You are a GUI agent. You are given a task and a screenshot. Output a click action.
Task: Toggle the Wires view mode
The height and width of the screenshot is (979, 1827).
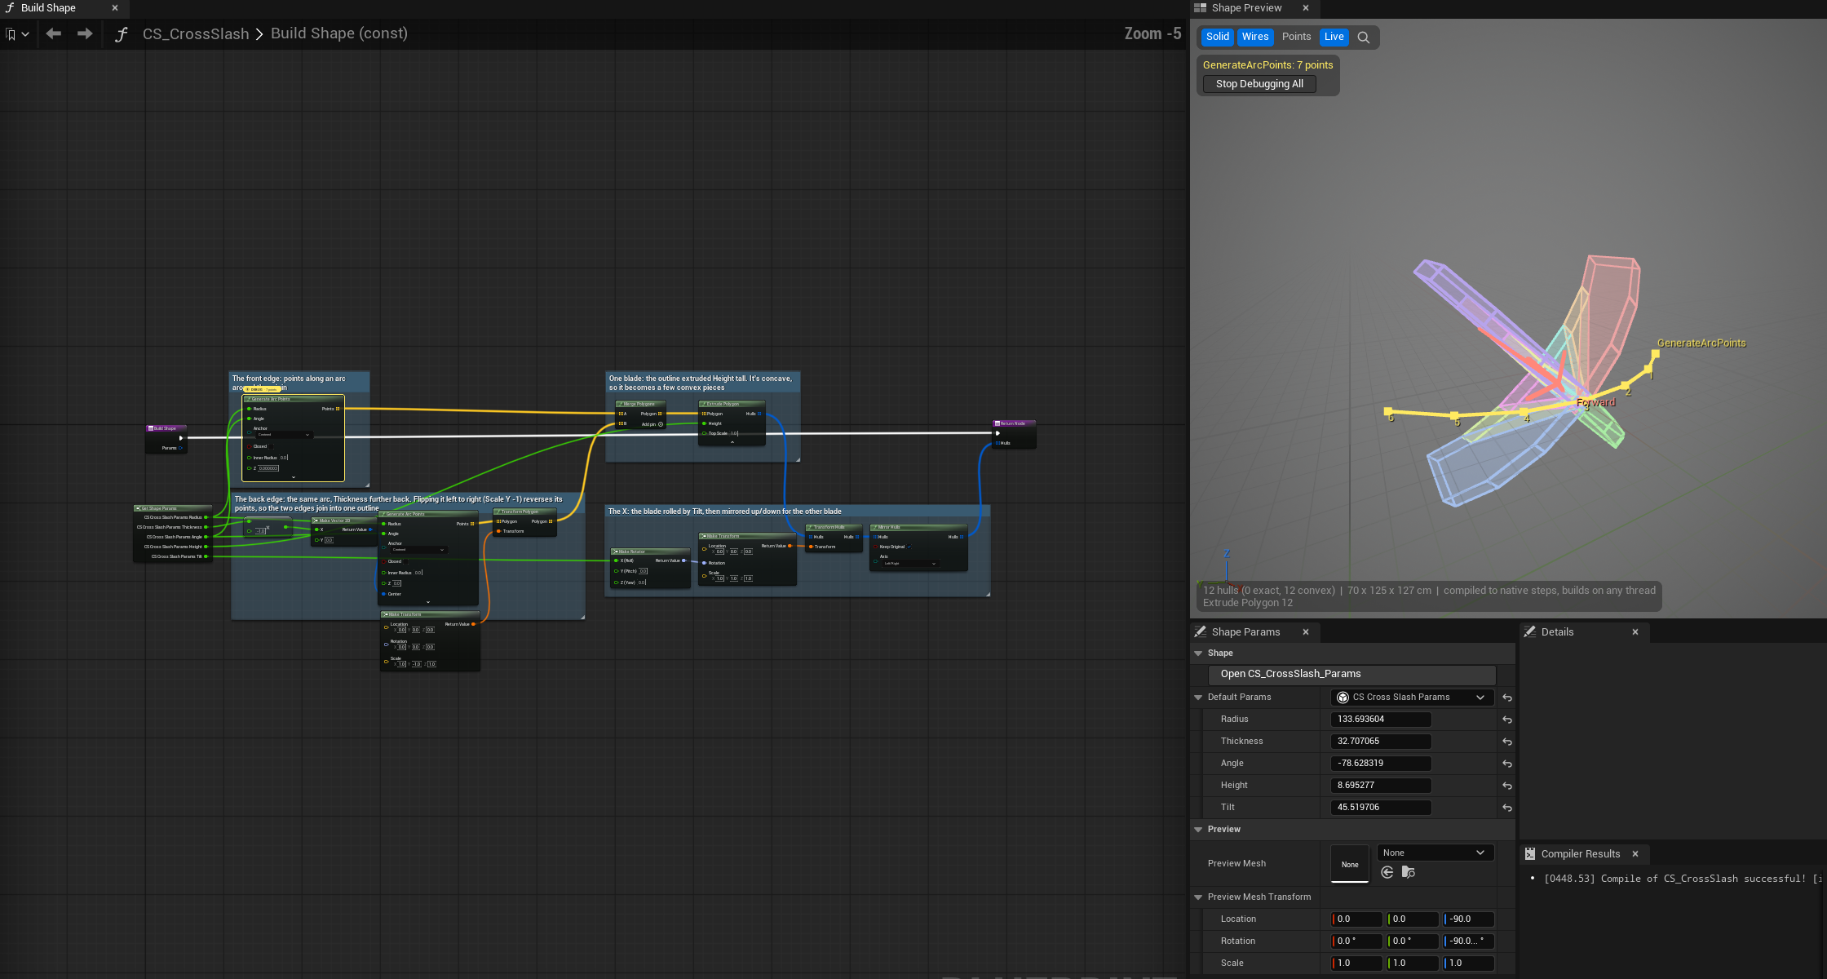coord(1254,37)
